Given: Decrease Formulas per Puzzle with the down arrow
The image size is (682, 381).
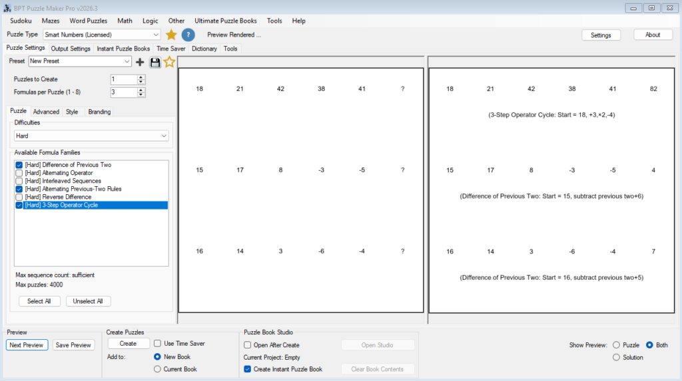Looking at the screenshot, I should pyautogui.click(x=141, y=94).
